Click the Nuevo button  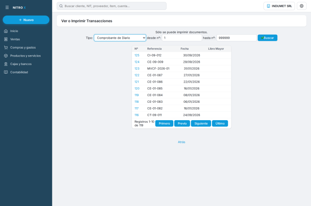[26, 20]
